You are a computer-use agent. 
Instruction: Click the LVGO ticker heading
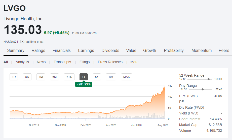click(x=15, y=8)
